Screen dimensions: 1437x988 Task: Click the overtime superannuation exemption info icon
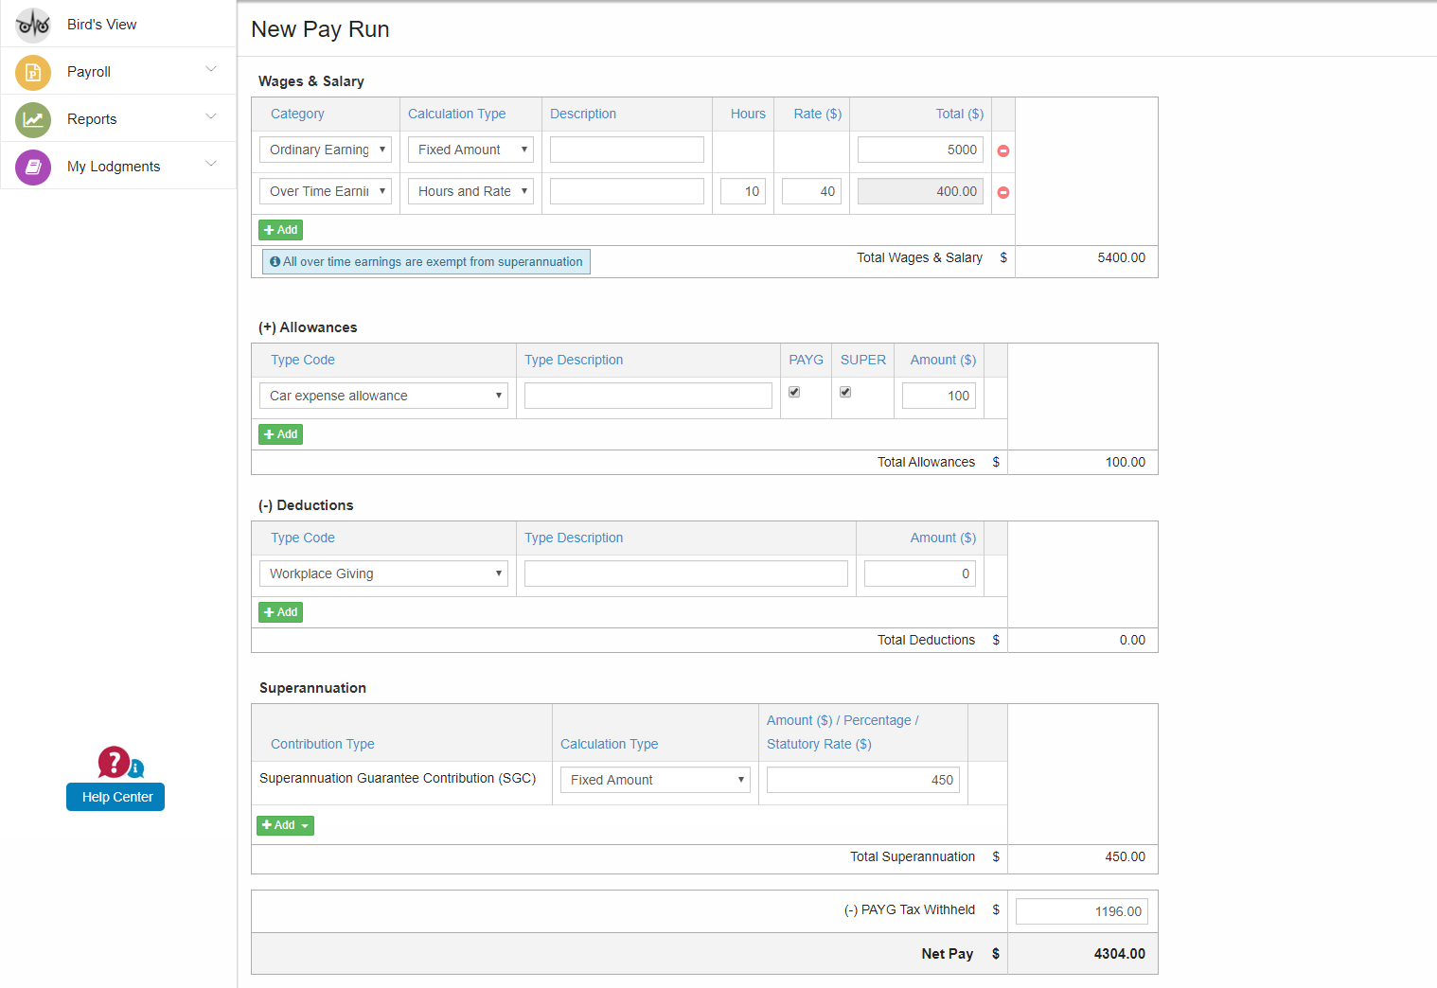click(x=275, y=261)
